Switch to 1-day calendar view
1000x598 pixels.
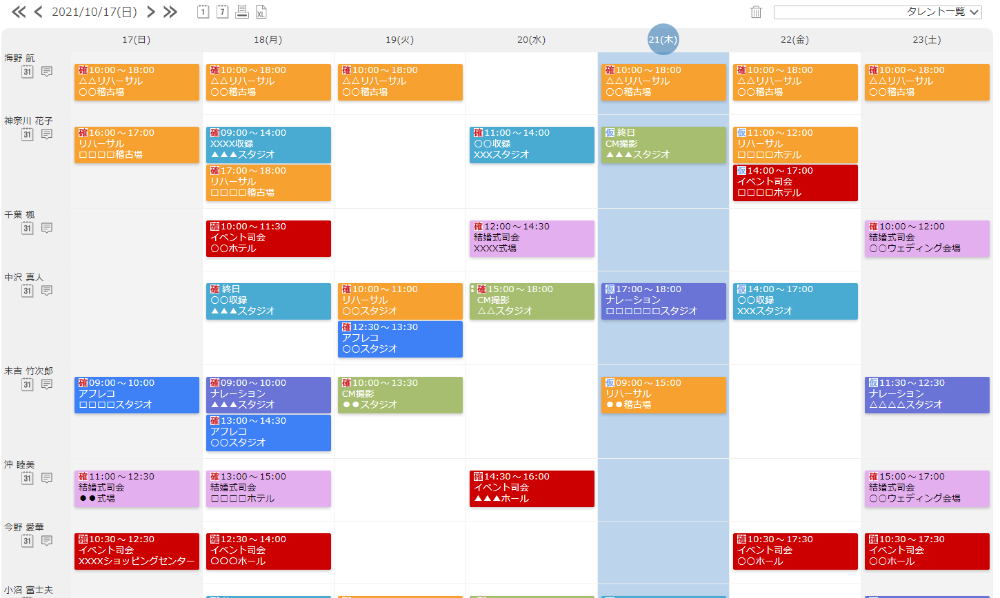(x=203, y=12)
